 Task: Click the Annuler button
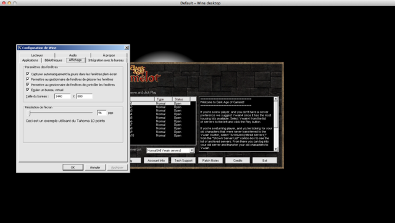(x=95, y=167)
